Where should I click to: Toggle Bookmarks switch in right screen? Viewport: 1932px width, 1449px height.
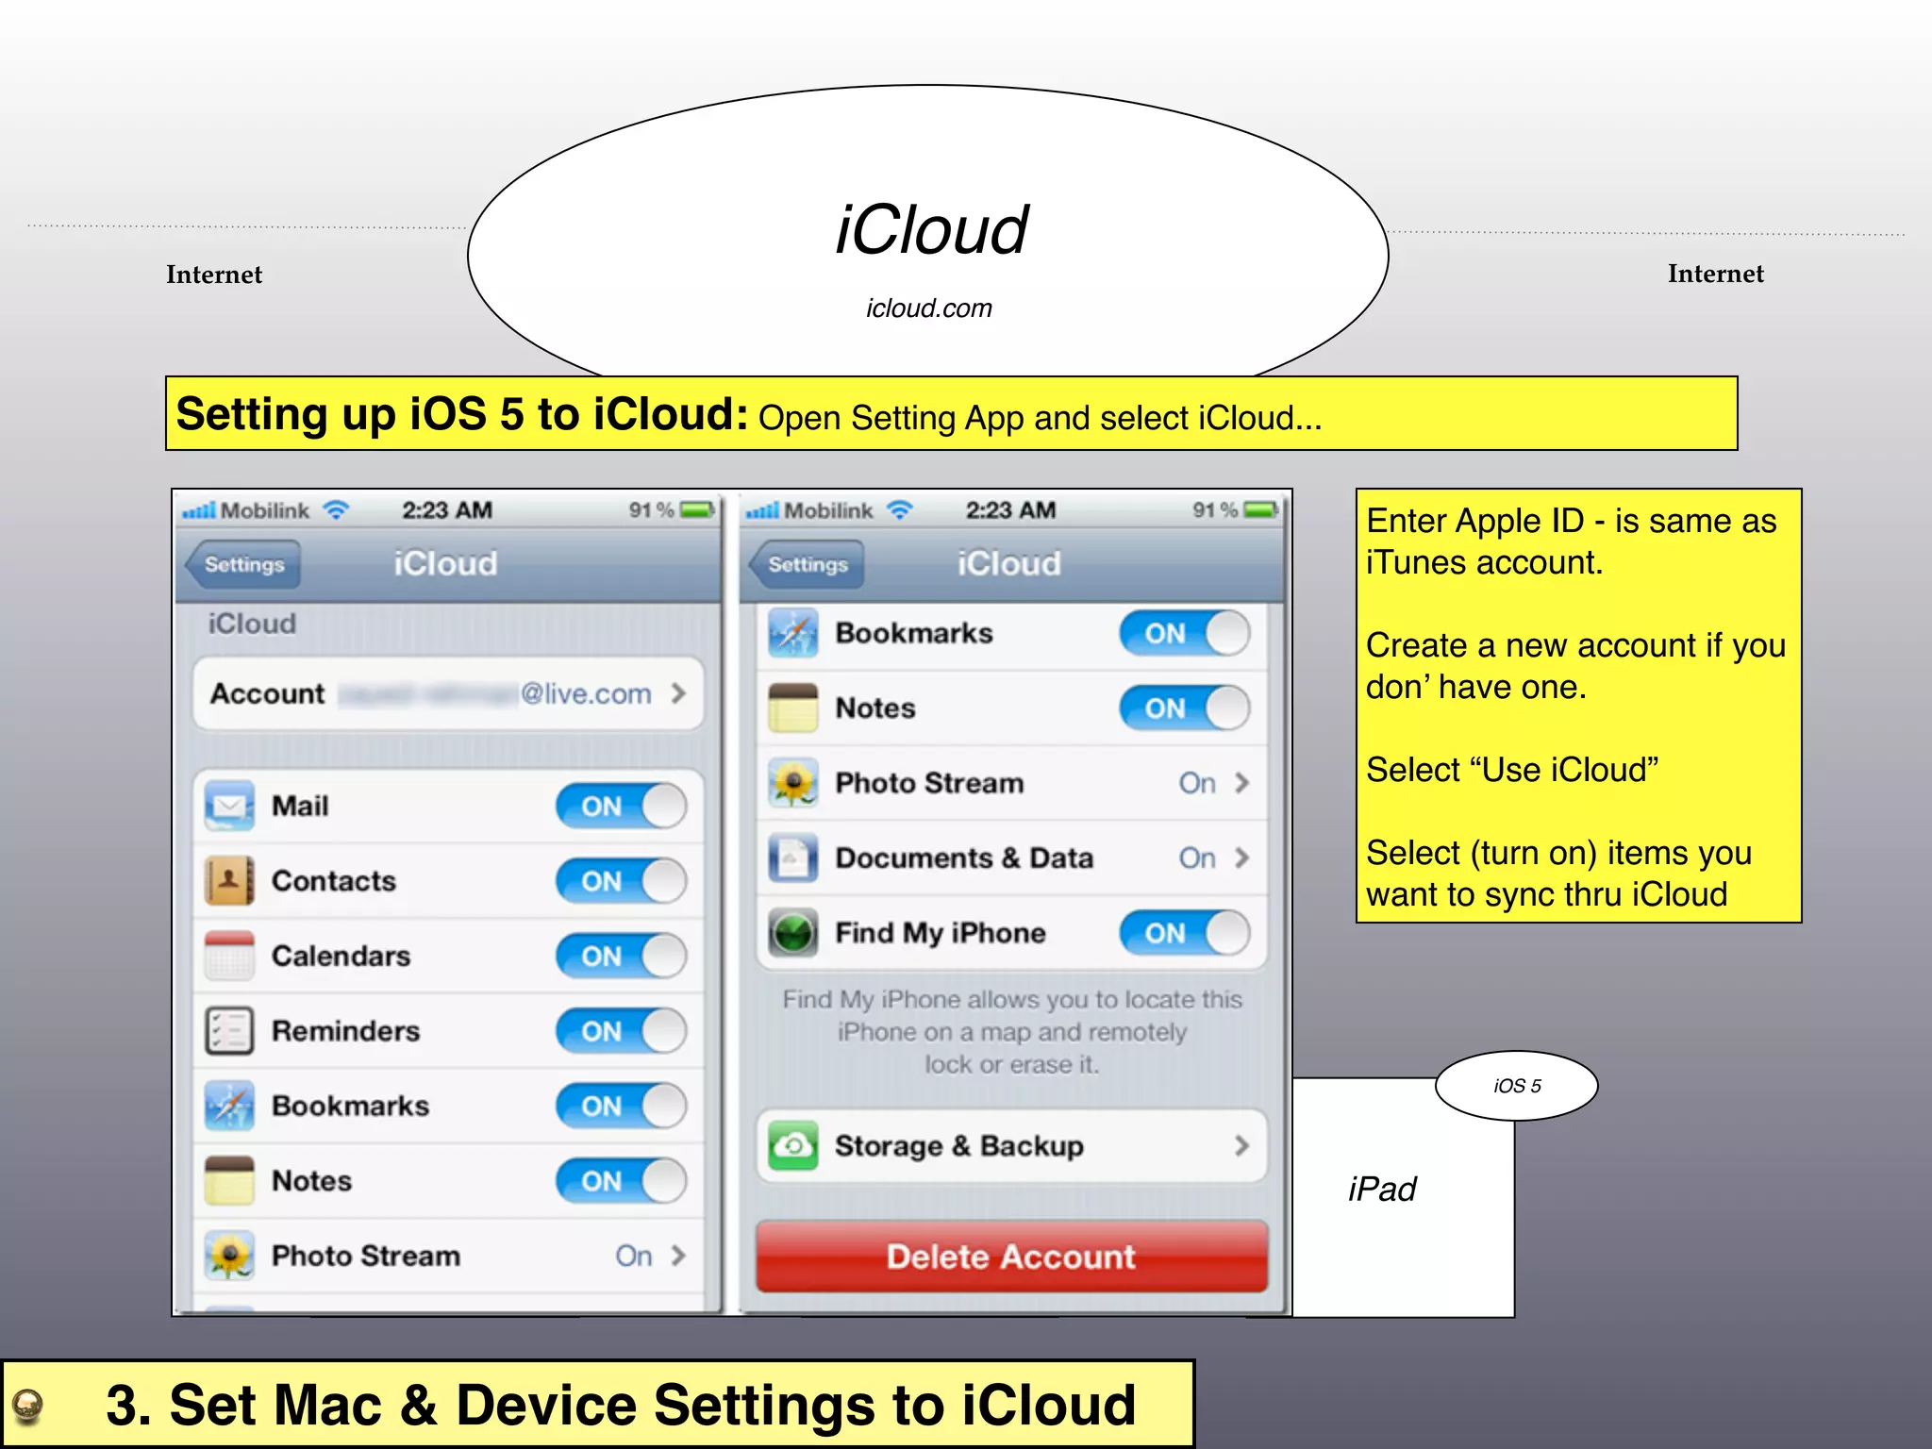1185,633
